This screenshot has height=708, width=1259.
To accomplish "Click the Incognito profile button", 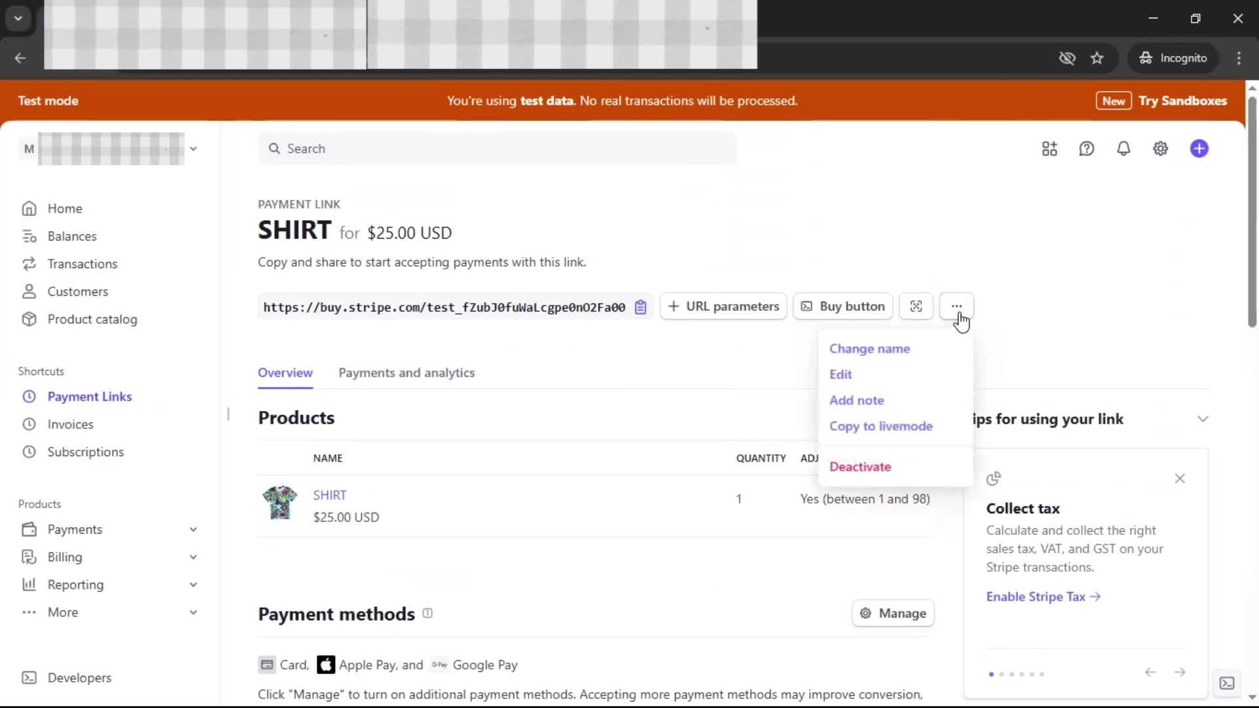I will (x=1173, y=58).
